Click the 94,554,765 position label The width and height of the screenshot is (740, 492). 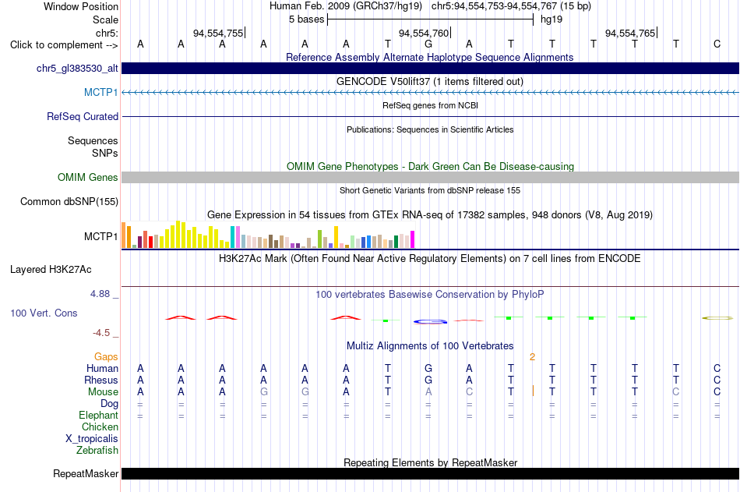(x=630, y=33)
